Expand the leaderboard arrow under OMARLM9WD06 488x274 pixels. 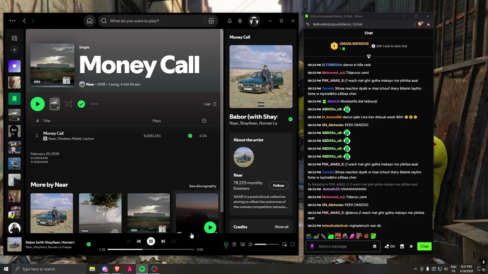pyautogui.click(x=369, y=56)
